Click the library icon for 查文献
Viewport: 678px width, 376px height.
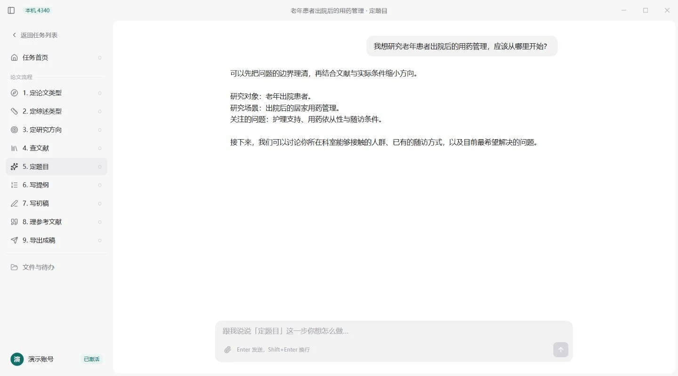coord(14,148)
